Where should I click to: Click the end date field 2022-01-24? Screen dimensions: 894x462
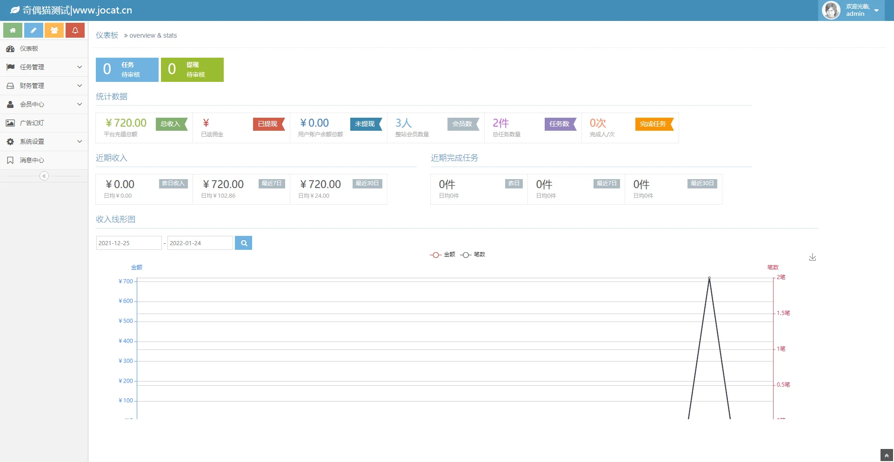200,243
